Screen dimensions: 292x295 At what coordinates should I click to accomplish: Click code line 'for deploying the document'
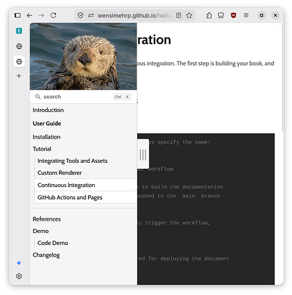pos(188,258)
